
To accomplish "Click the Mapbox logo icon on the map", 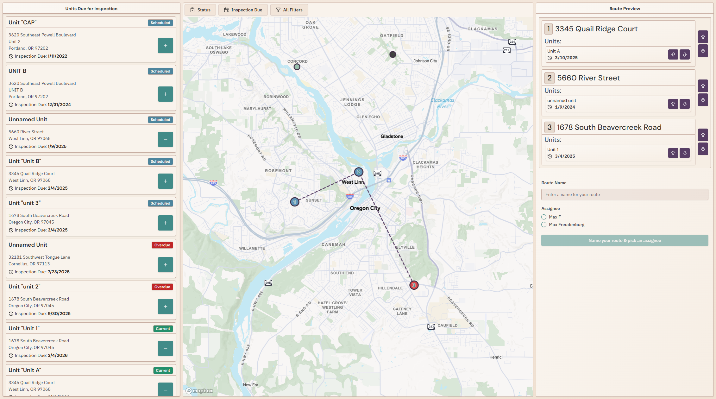I will click(x=189, y=391).
